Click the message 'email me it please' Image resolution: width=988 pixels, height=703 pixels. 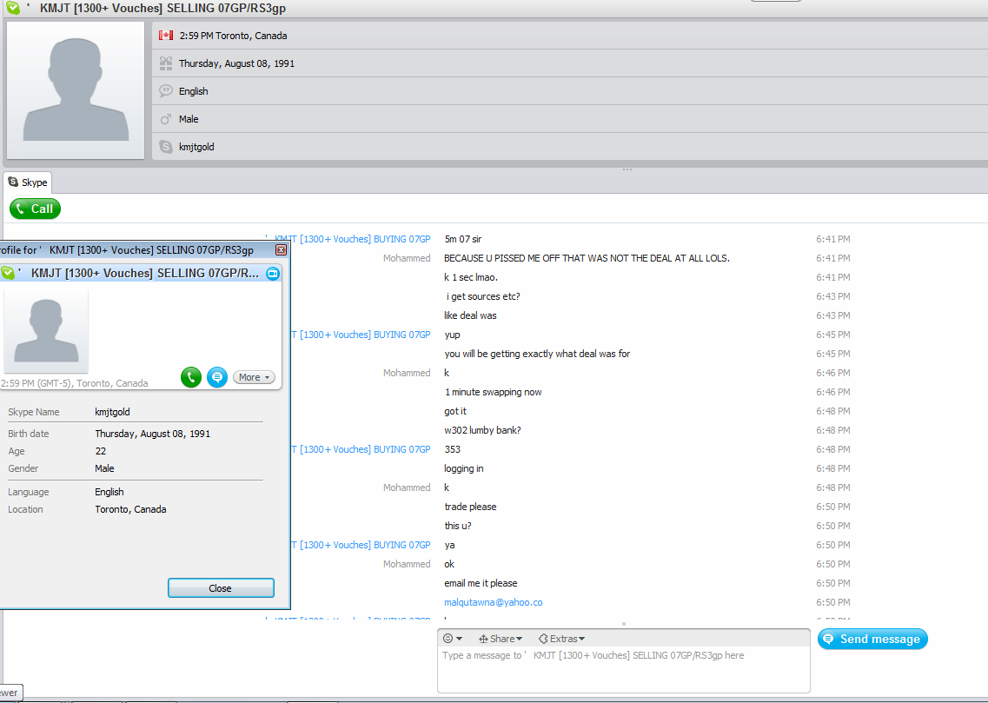pyautogui.click(x=481, y=583)
